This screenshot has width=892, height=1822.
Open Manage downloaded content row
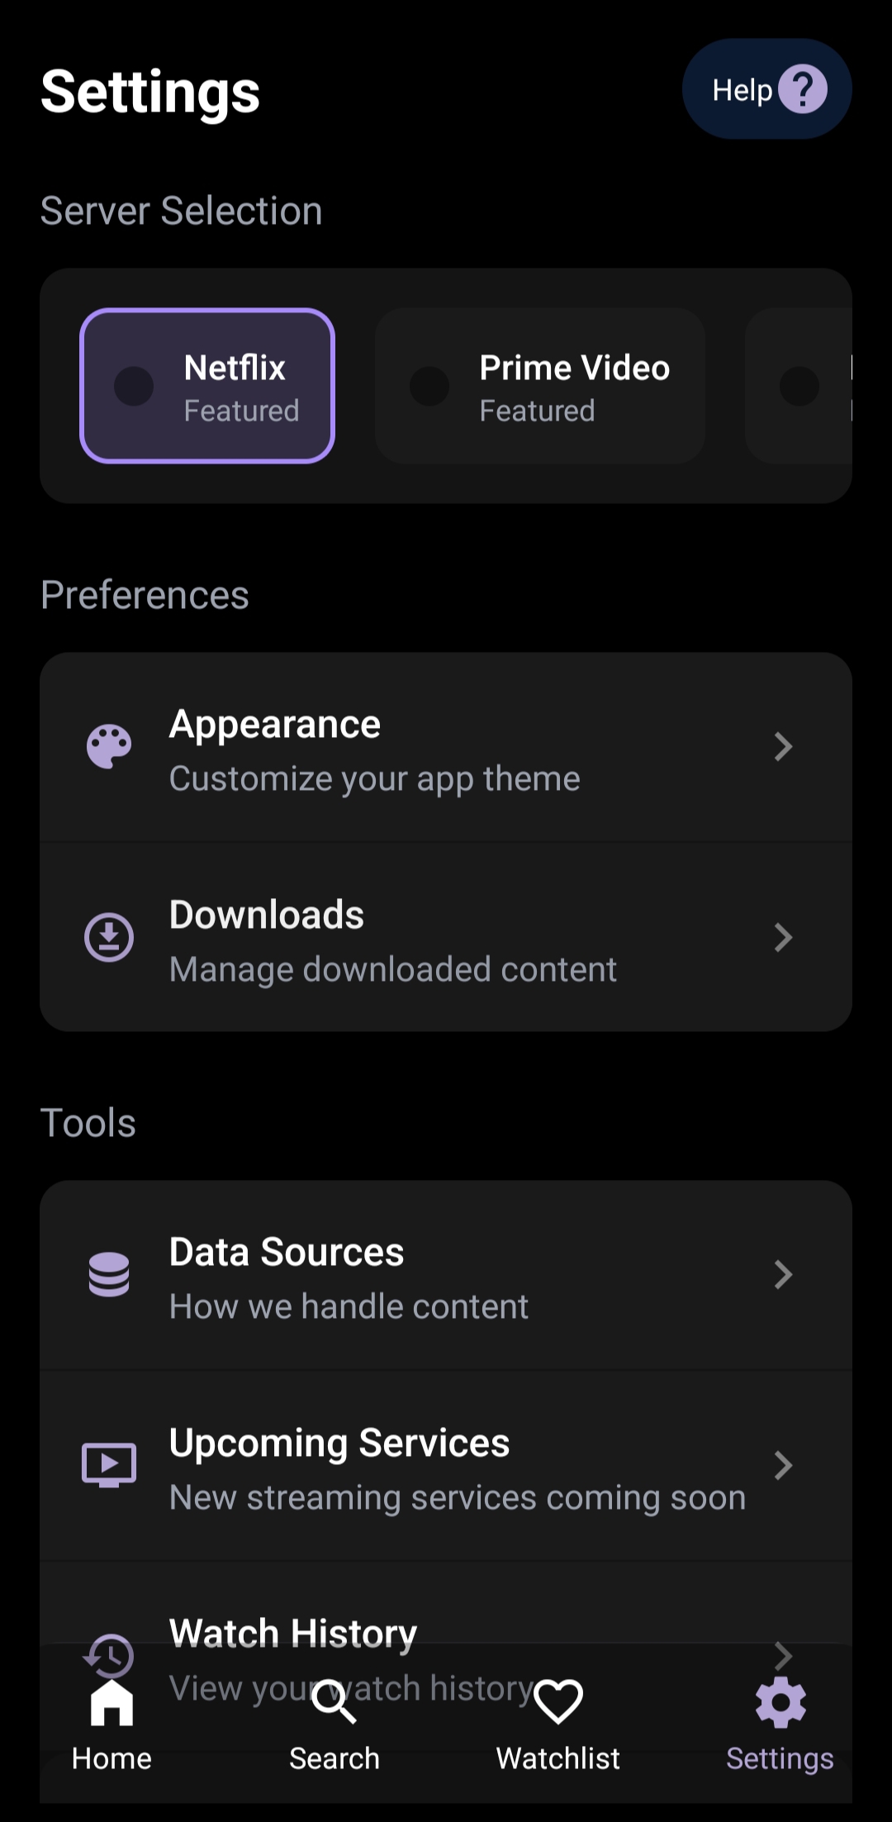(393, 969)
